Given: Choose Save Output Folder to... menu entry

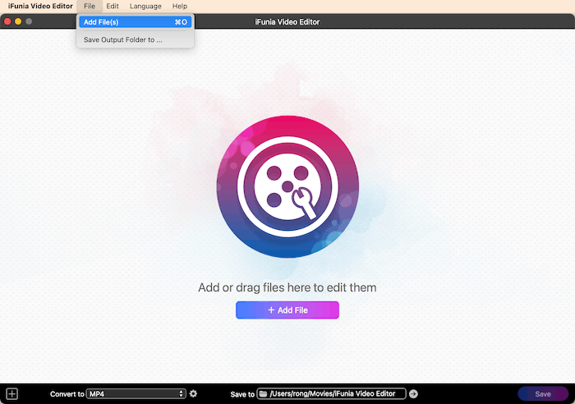Looking at the screenshot, I should 123,39.
